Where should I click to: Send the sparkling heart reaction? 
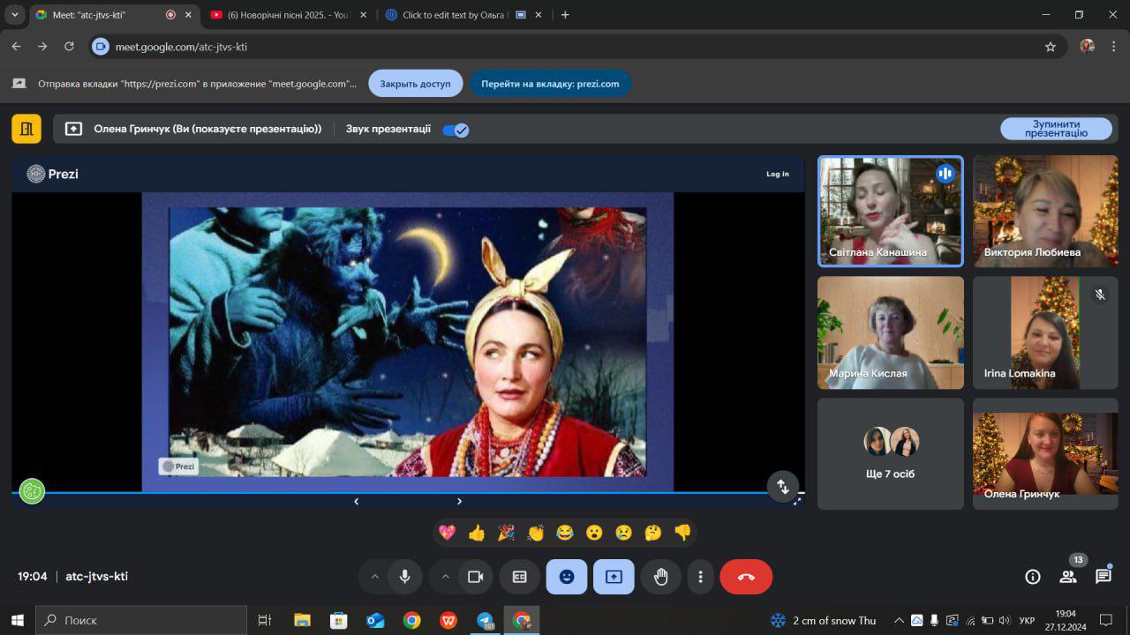coord(447,533)
